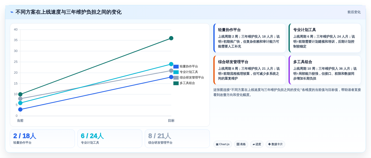Toggle the 综合研发管理平台 legend swatch

pyautogui.click(x=176, y=78)
